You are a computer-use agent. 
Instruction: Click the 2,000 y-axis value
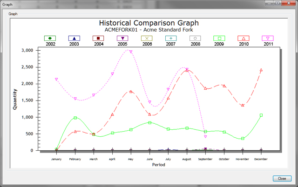[27, 84]
